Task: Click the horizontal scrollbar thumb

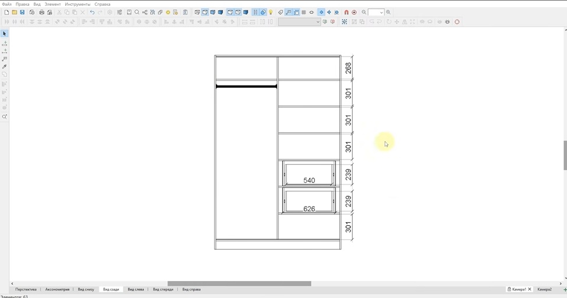Action: point(239,283)
